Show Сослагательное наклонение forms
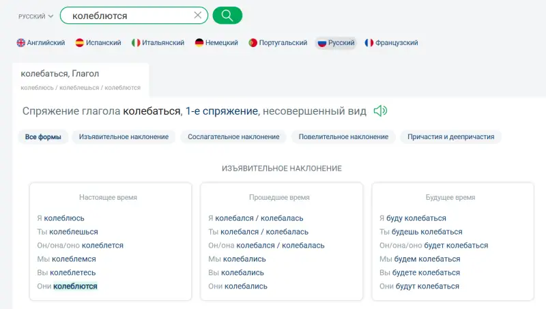 pyautogui.click(x=233, y=137)
